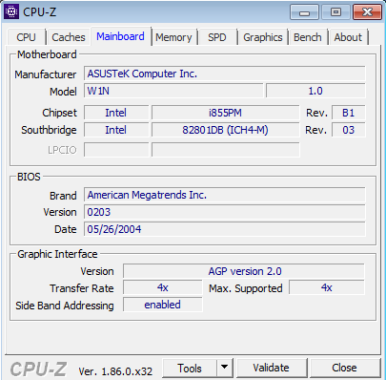The height and width of the screenshot is (380, 386).
Task: Open the Graphics tab
Action: tap(263, 37)
